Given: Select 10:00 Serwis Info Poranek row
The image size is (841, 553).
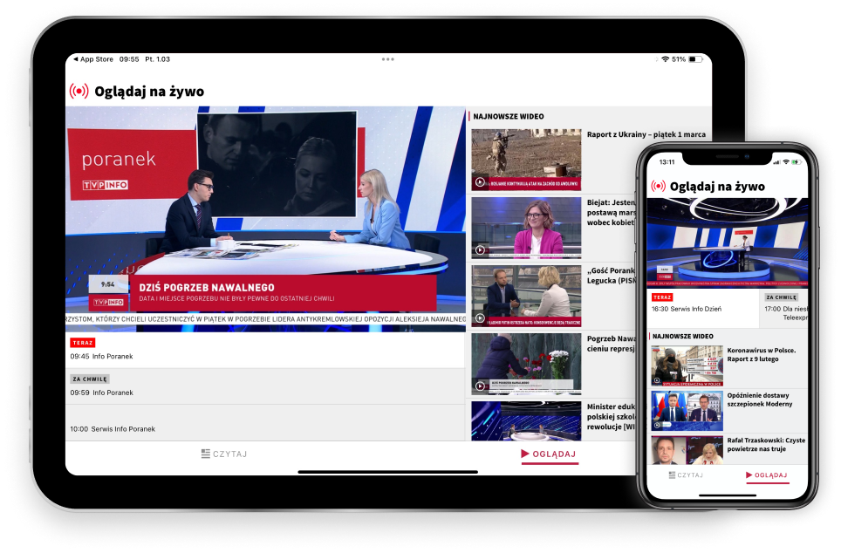Looking at the screenshot, I should 265,423.
